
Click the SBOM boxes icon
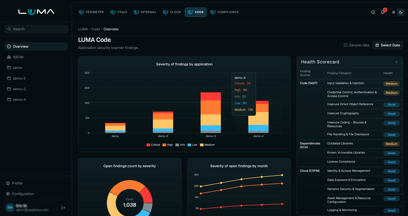coord(9,57)
